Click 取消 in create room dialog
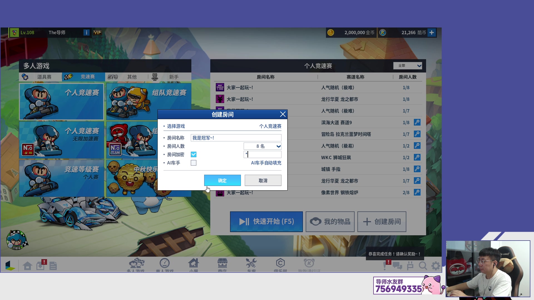The image size is (534, 300). 263,180
